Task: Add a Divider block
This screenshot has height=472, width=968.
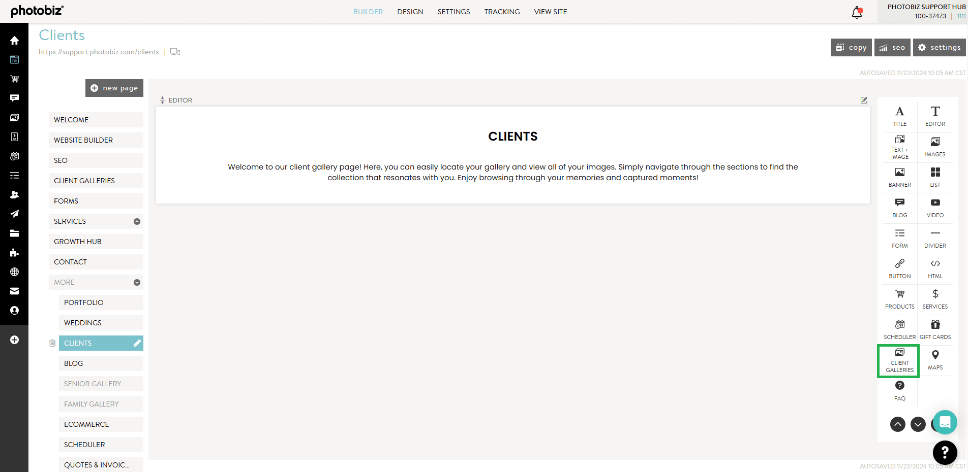Action: pos(935,238)
